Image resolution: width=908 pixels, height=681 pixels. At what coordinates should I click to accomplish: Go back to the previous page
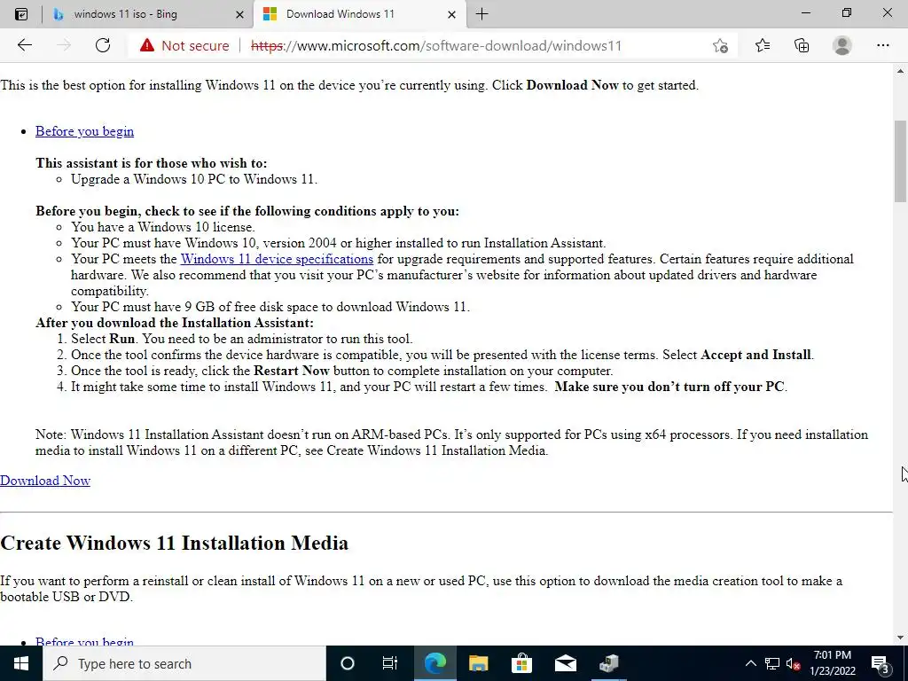click(x=24, y=45)
